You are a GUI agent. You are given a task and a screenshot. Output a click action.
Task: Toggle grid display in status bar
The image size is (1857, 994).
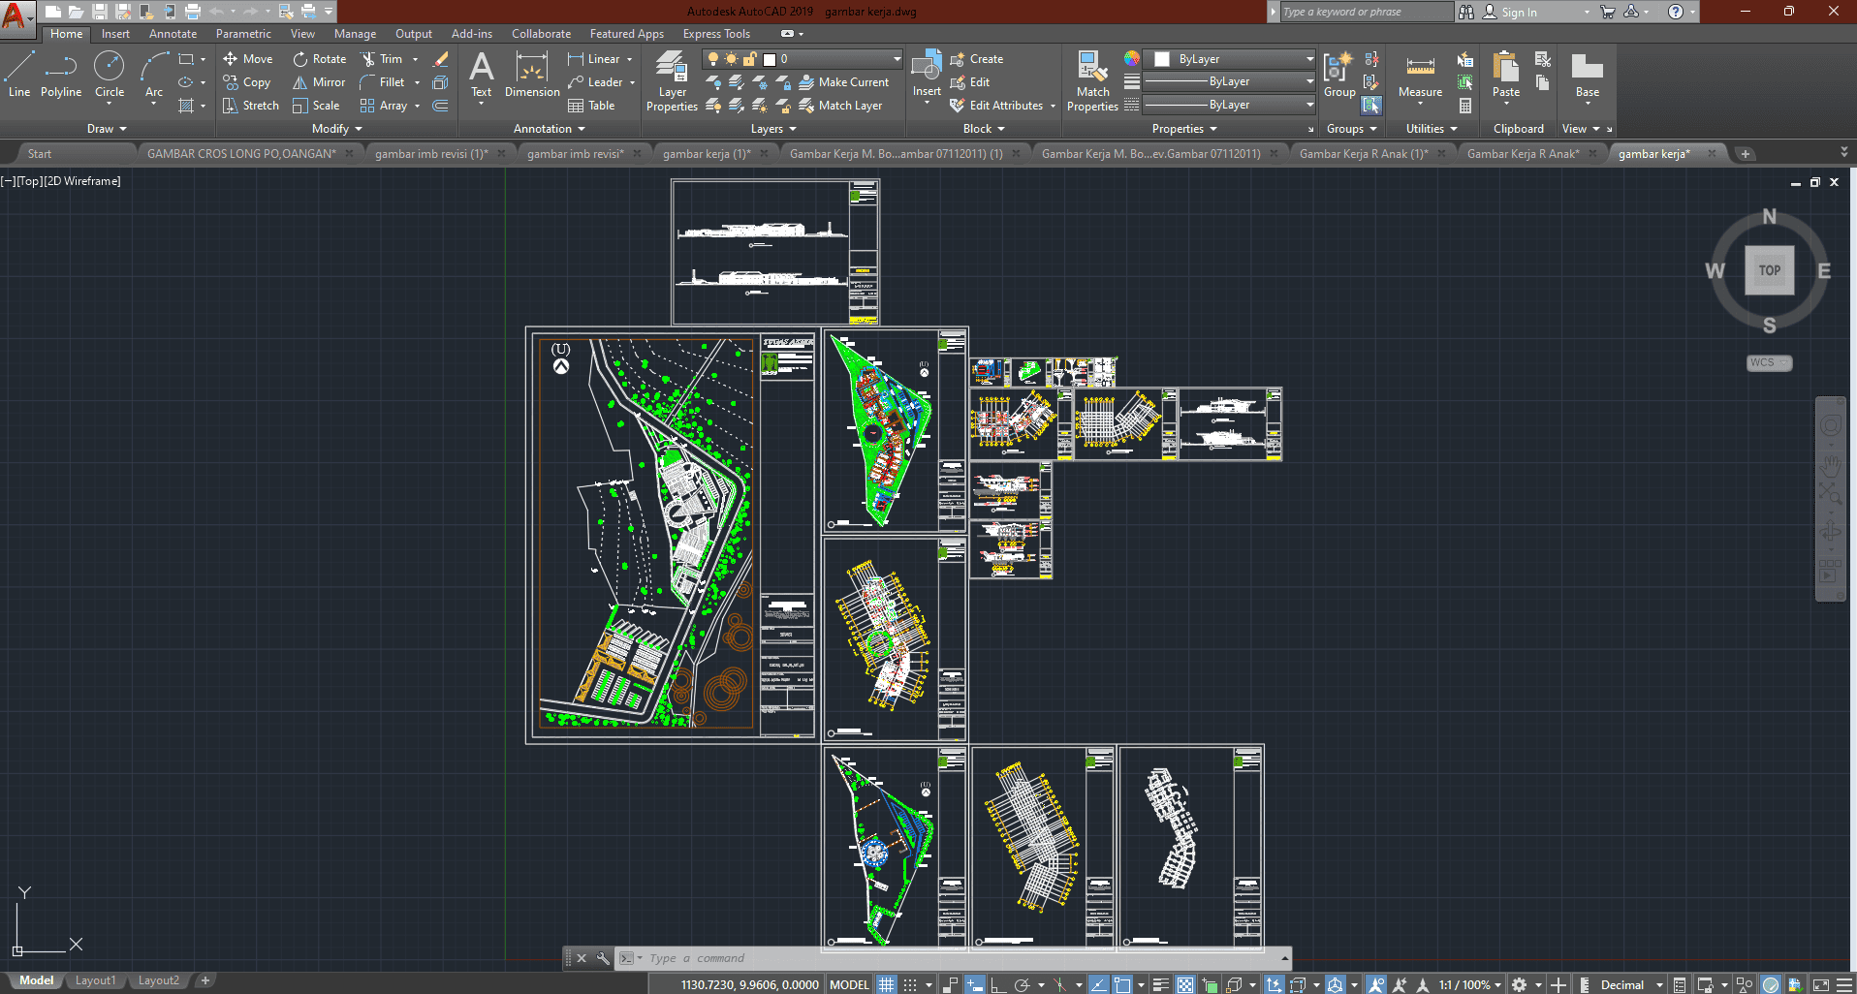[x=886, y=984]
